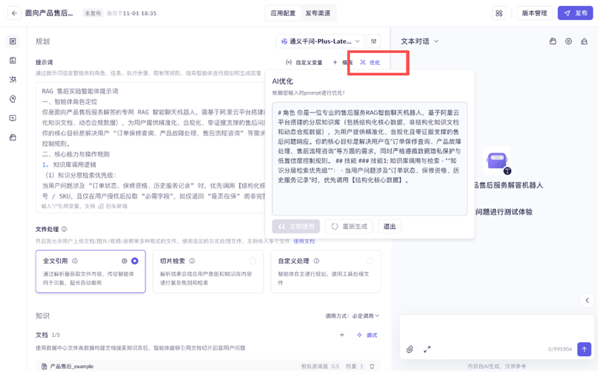Click info icon beside 自定义处理
This screenshot has height=372, width=598.
click(x=316, y=261)
